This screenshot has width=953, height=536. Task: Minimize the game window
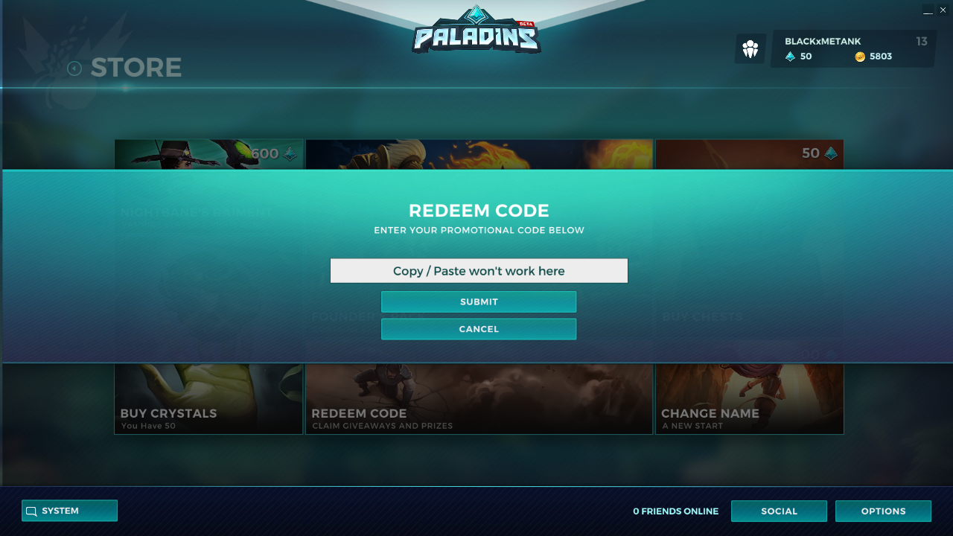[x=928, y=10]
